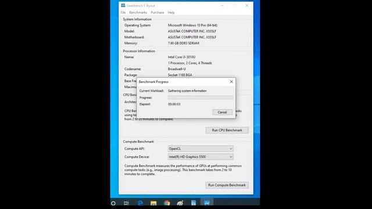Click 'Microsoft Windows 10 Pro (64-bit)' value
372x209 pixels.
click(x=192, y=25)
